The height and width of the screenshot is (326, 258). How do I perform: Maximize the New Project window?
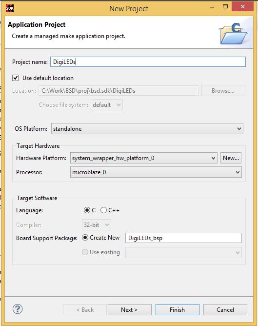[x=225, y=7]
